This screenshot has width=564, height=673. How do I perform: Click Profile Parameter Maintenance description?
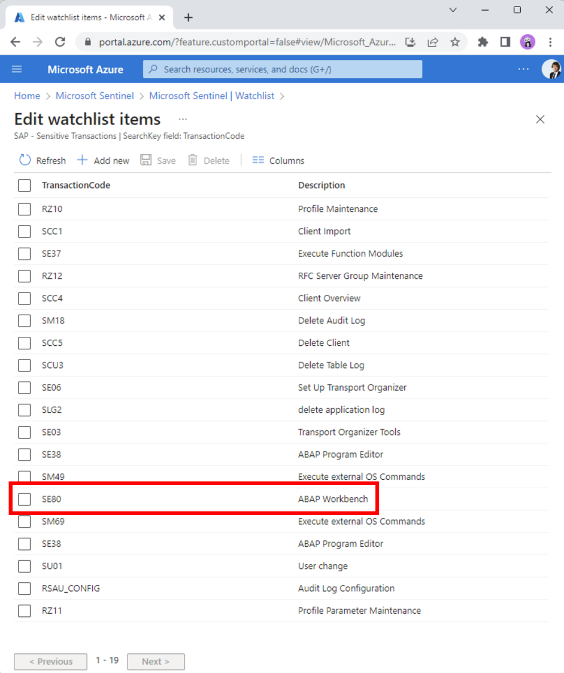(359, 611)
